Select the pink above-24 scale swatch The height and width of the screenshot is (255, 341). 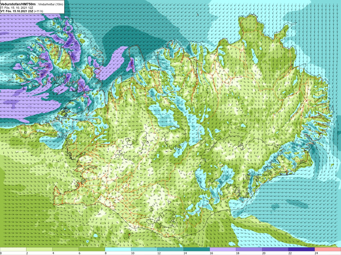tap(328, 249)
